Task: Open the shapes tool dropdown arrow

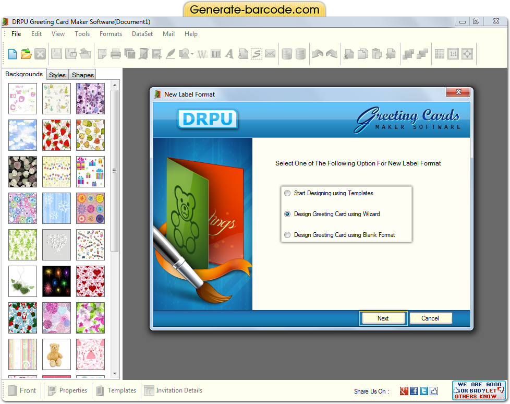Action: pyautogui.click(x=192, y=54)
